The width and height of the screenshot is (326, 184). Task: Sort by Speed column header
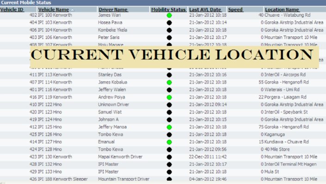(x=235, y=10)
